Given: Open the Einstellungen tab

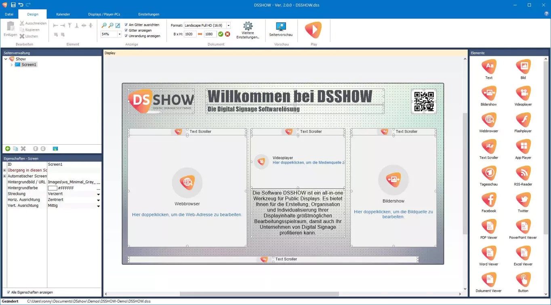Looking at the screenshot, I should [149, 14].
